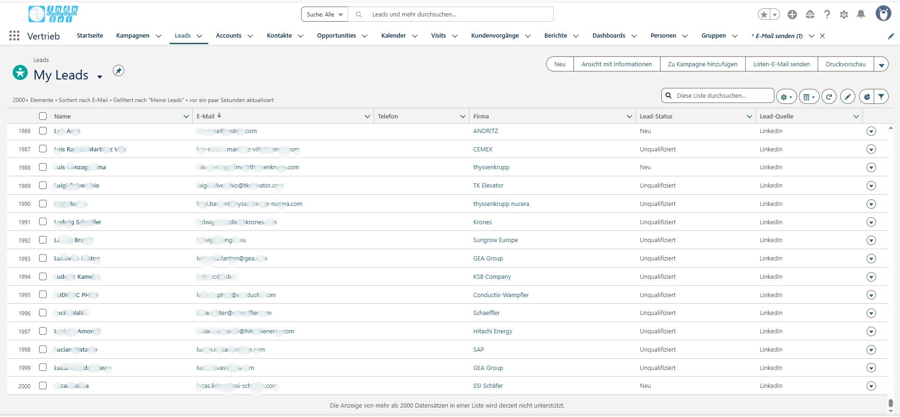900x417 pixels.
Task: Select checkbox for row 1992
Action: 43,240
